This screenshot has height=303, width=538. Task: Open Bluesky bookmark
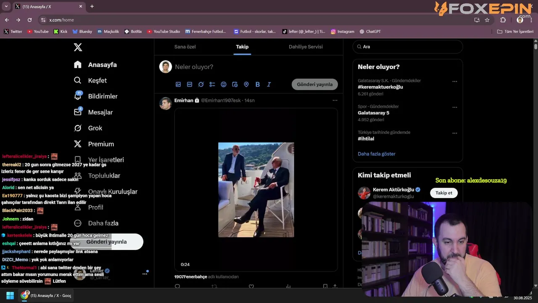coord(82,32)
